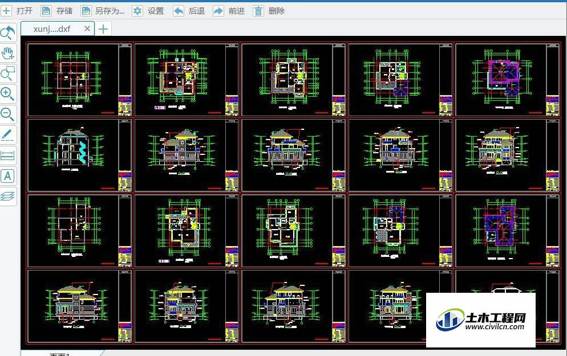The height and width of the screenshot is (356, 567).
Task: Click the section drawing with cyan staircase
Action: coord(79,156)
